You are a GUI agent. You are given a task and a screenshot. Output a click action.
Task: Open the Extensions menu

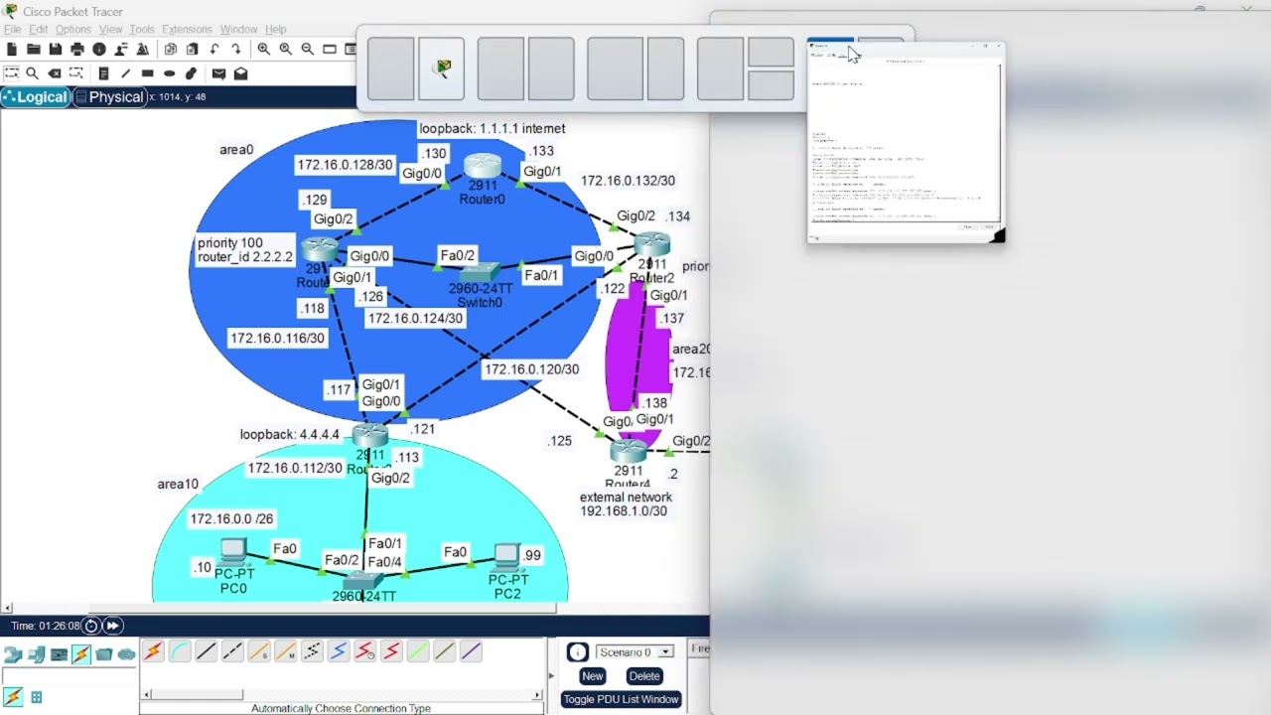click(187, 30)
